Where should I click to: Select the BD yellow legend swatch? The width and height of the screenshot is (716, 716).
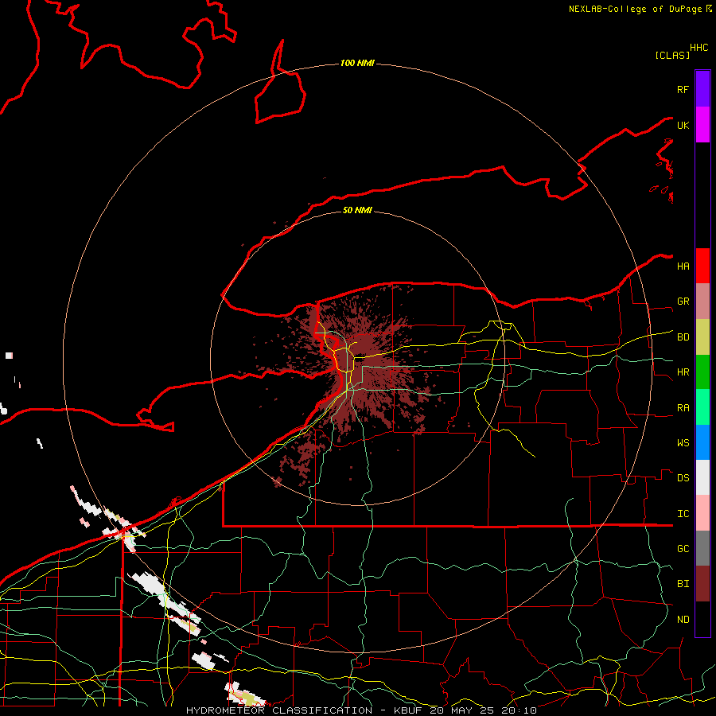702,337
